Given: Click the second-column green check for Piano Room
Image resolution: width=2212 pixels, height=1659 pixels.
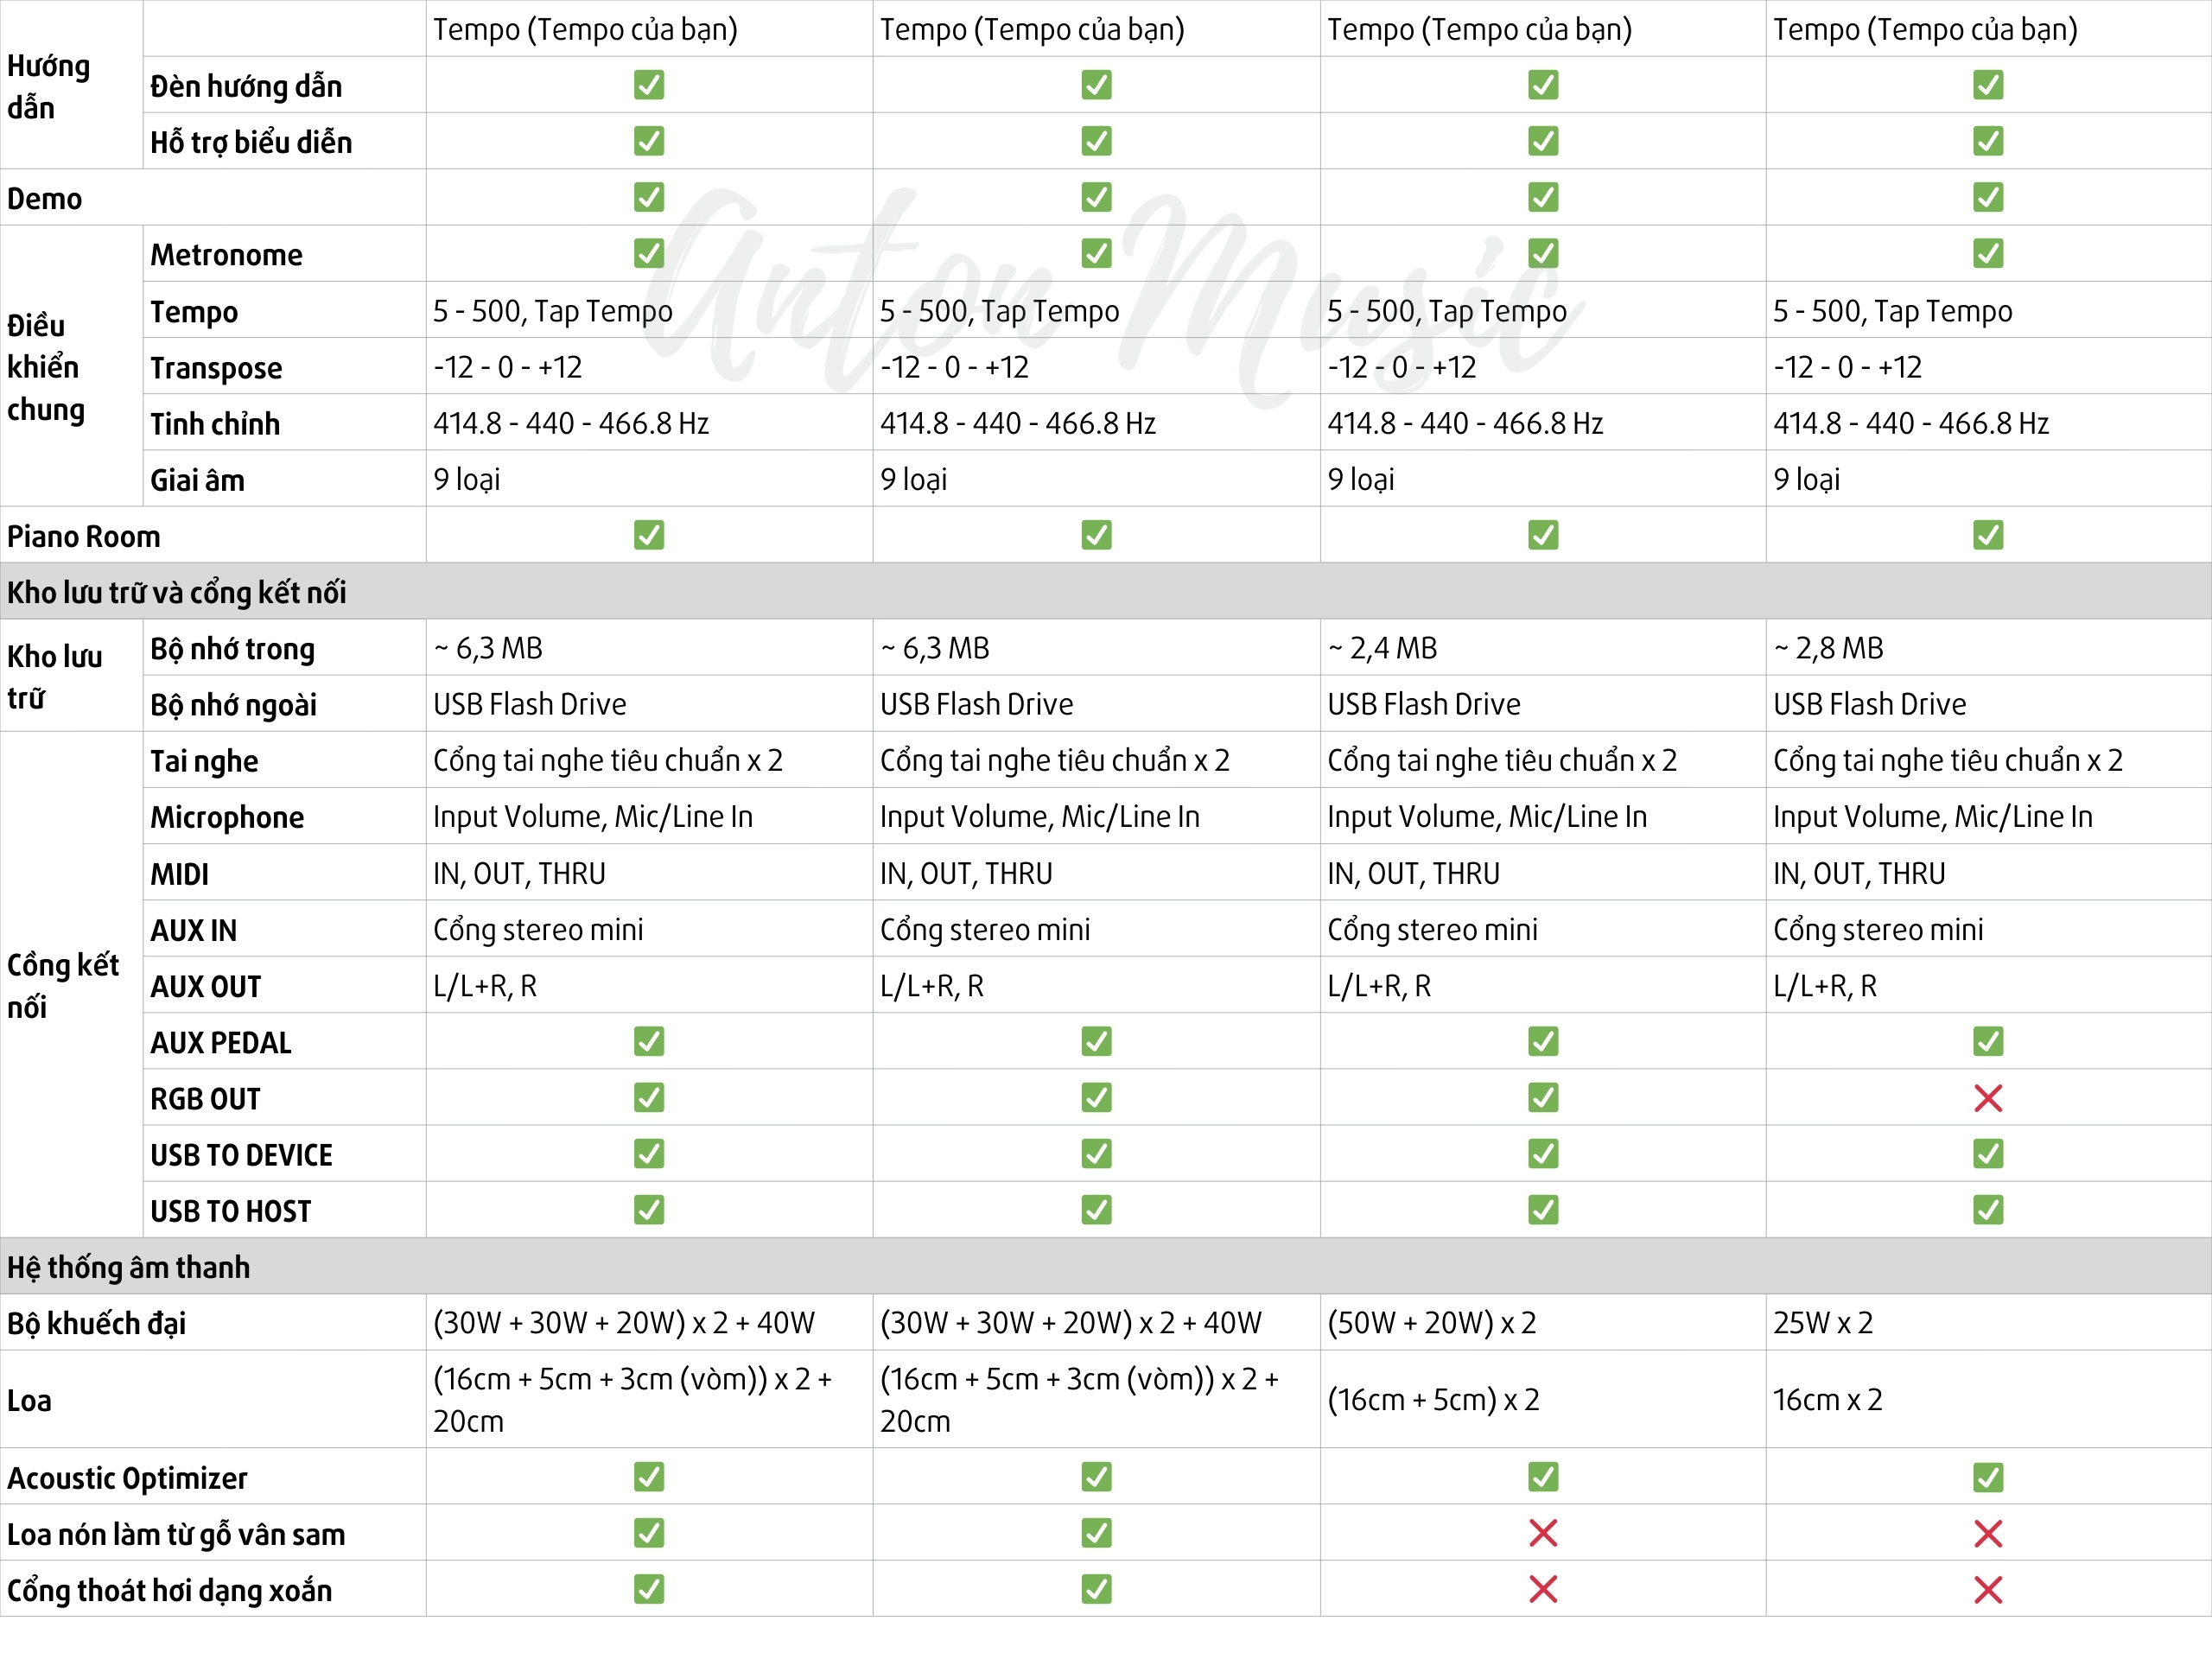Looking at the screenshot, I should pyautogui.click(x=1096, y=535).
